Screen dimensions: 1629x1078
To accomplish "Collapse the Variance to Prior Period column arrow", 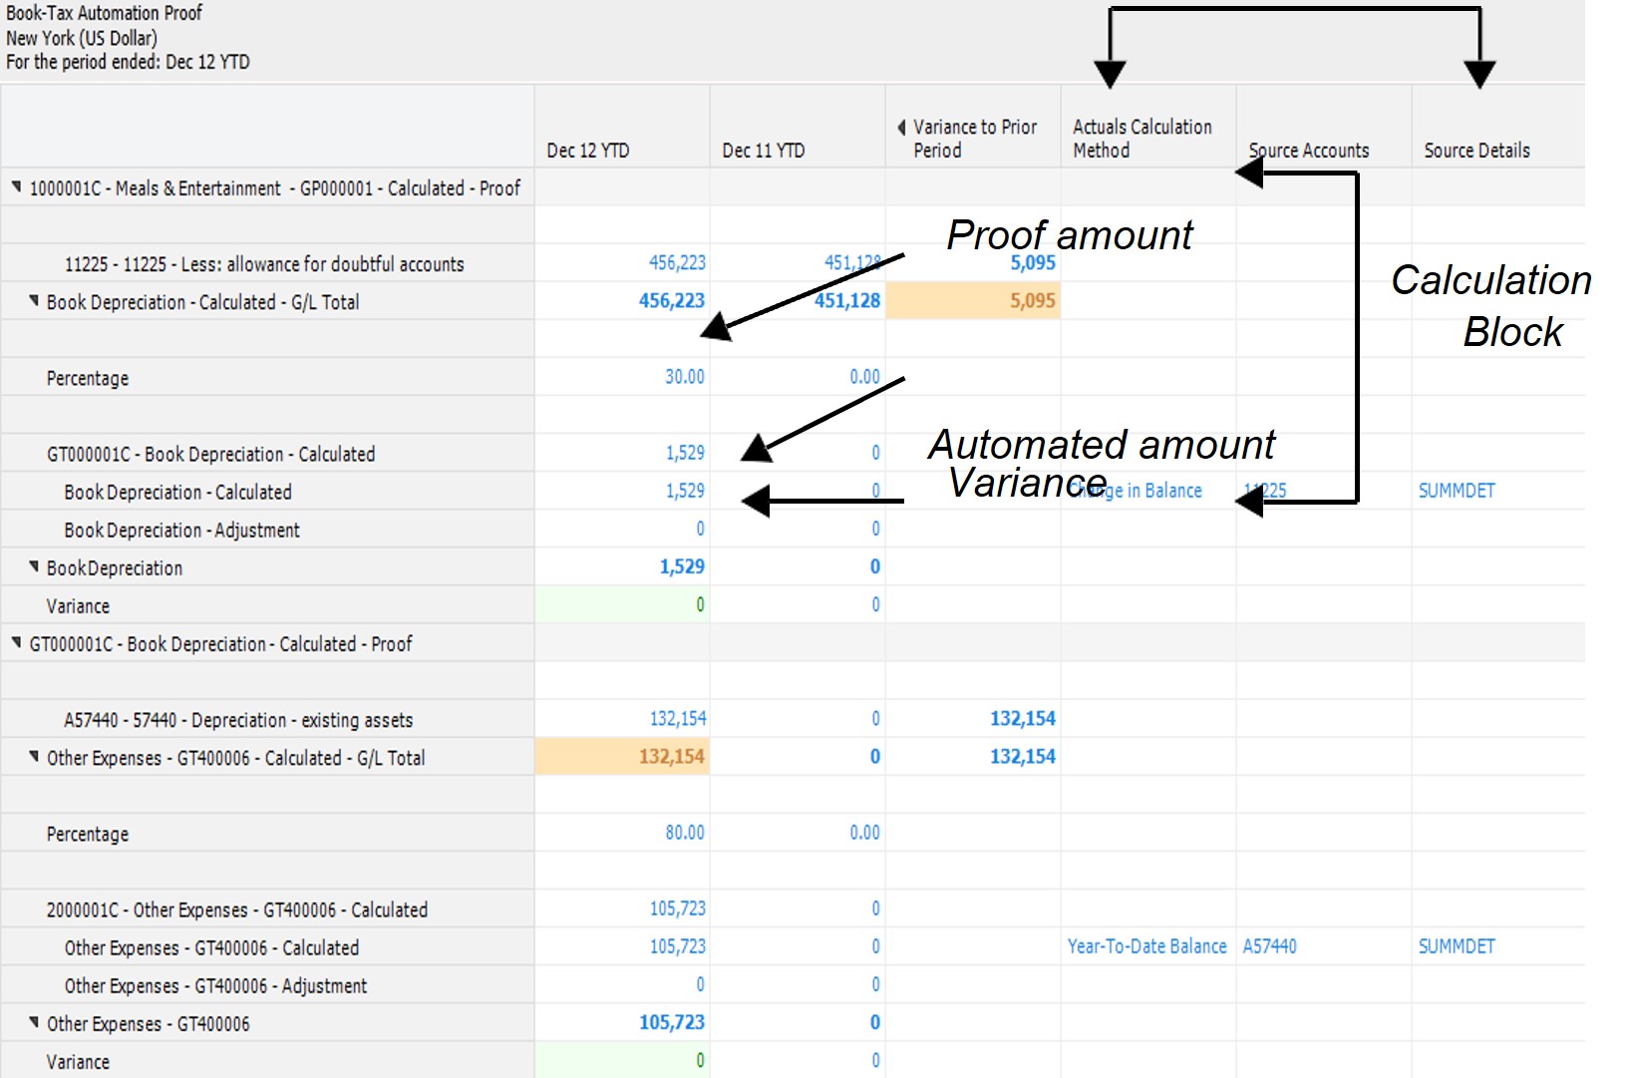I will 901,128.
